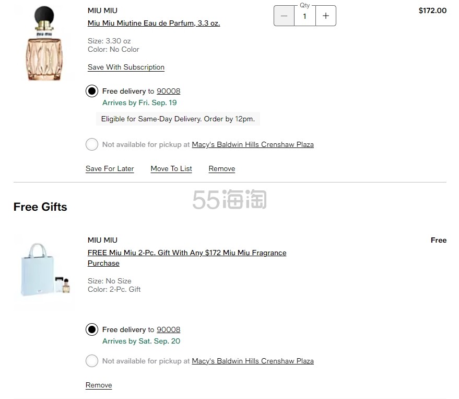Select free delivery for the Miutine perfume
This screenshot has height=399, width=459.
point(92,91)
